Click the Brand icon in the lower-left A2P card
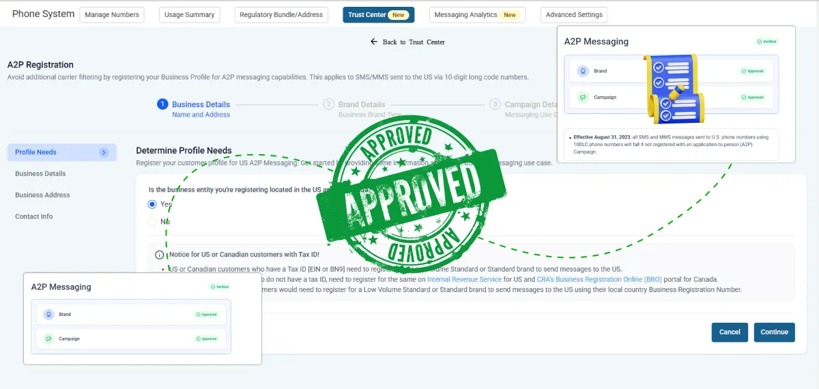 [x=48, y=315]
